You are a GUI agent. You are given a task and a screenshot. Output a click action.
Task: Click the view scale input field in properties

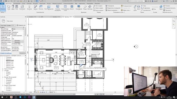click(x=18, y=29)
